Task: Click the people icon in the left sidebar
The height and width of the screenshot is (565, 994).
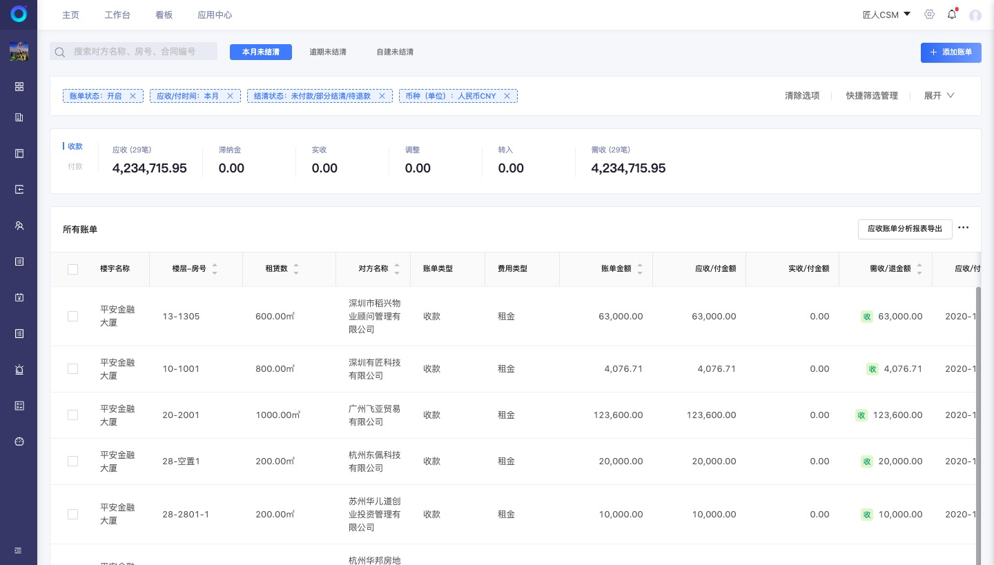Action: coord(19,226)
